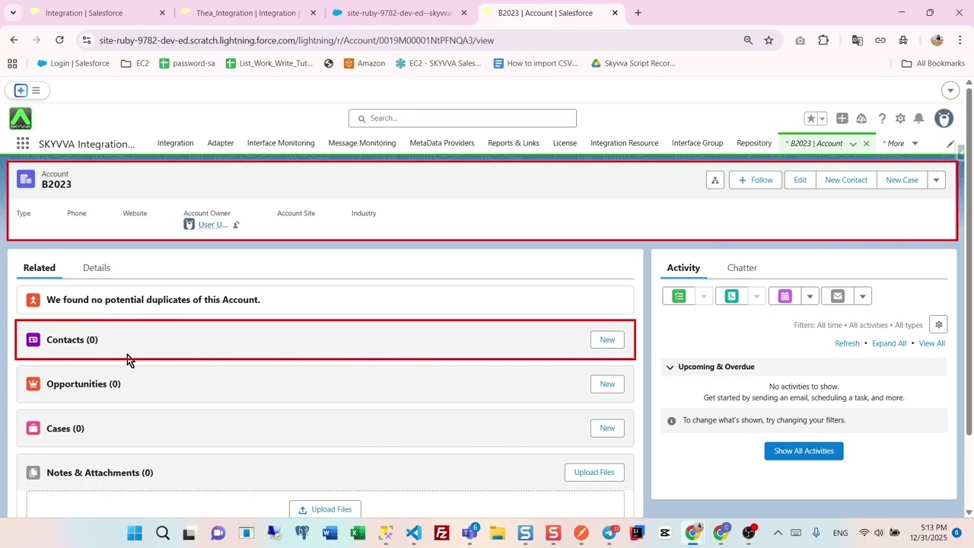This screenshot has height=548, width=974.
Task: Click New in the Contacts row
Action: coord(607,340)
